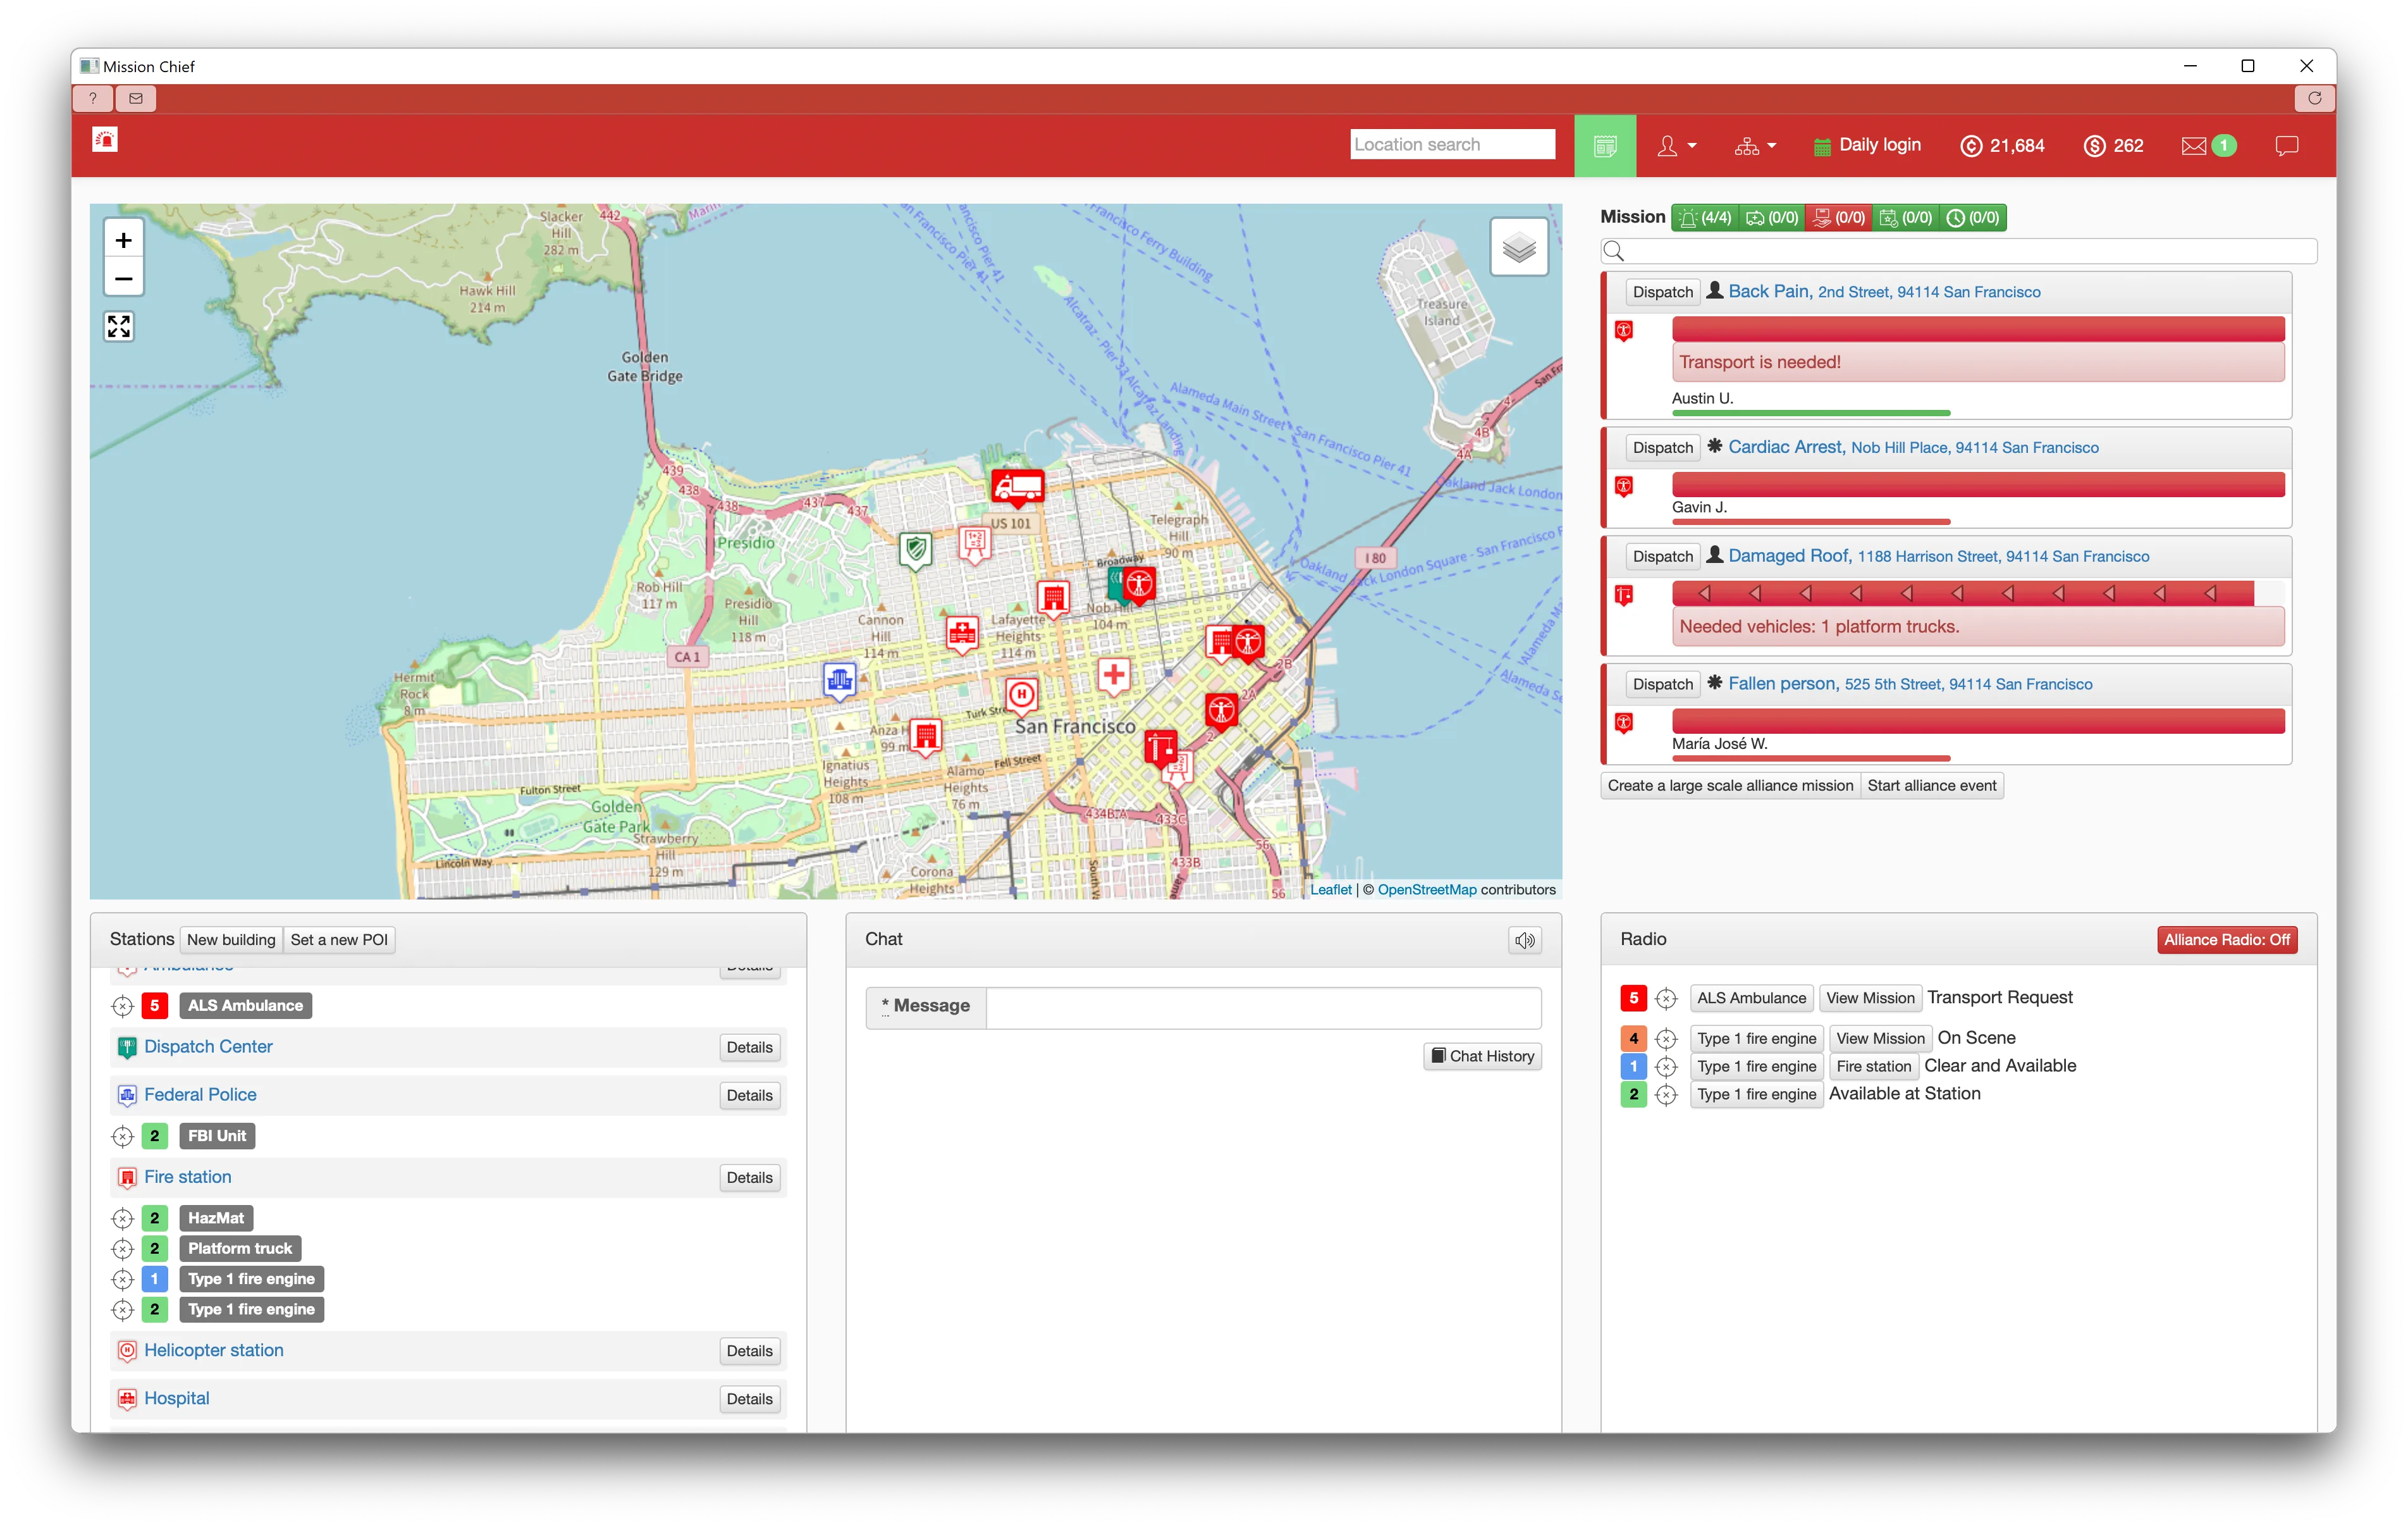Open the Leaflet attribution link
The height and width of the screenshot is (1527, 2408).
click(x=1330, y=889)
